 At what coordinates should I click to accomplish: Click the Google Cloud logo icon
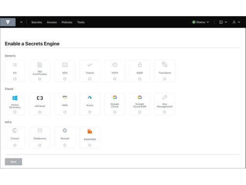(x=115, y=97)
